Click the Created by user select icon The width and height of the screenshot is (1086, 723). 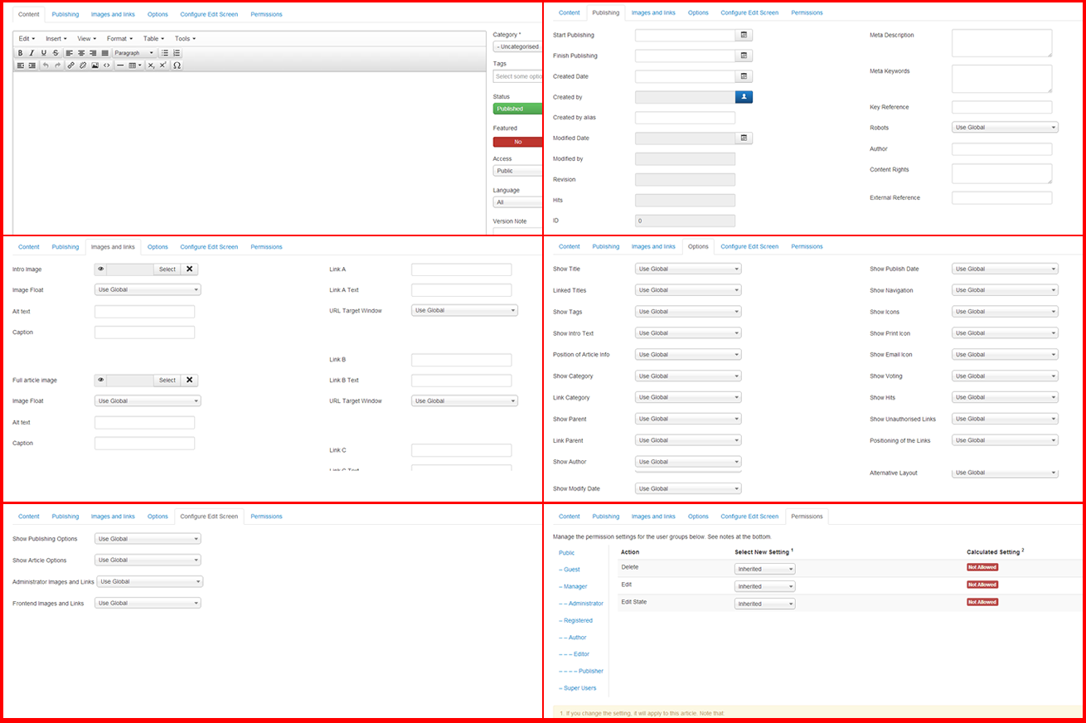pos(744,97)
